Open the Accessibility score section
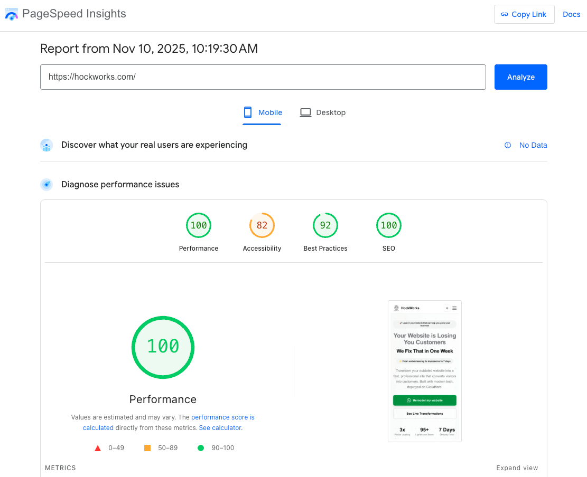This screenshot has height=477, width=587. [x=262, y=225]
